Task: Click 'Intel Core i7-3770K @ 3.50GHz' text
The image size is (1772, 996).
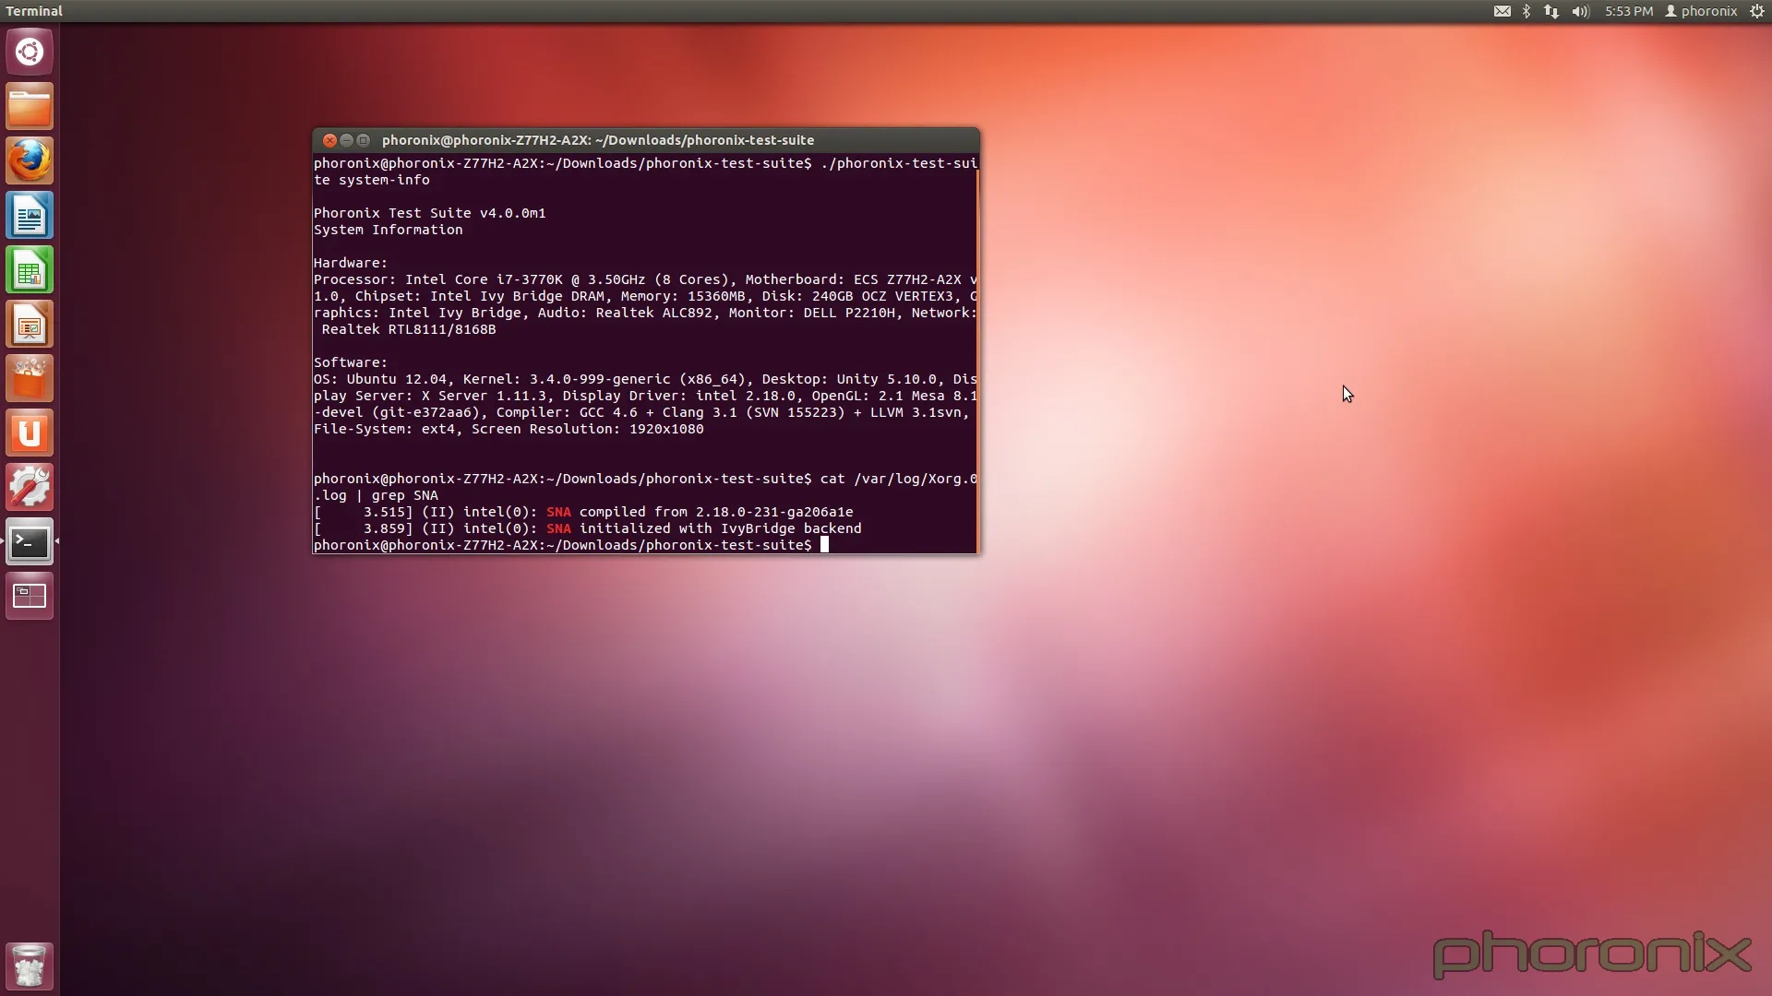Action: coord(525,279)
